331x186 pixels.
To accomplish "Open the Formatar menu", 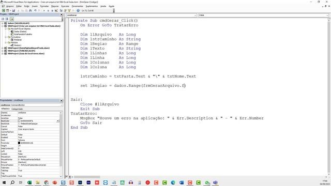I will tap(44, 6).
